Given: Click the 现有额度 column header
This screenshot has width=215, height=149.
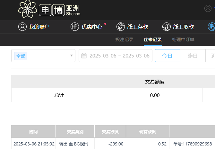Looking at the screenshot, I should [148, 132].
